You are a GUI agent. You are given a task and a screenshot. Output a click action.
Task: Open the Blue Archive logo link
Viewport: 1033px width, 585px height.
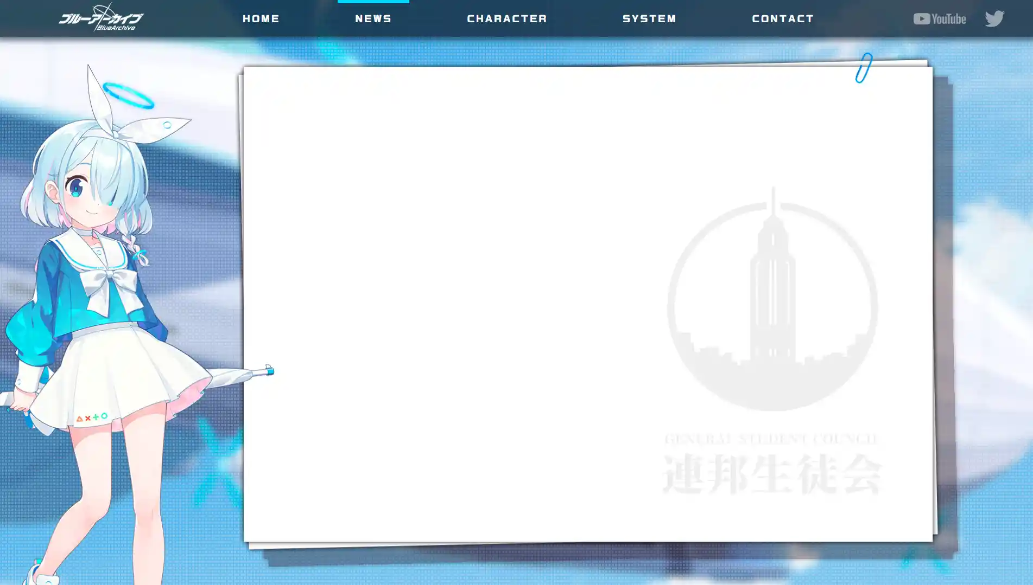101,17
